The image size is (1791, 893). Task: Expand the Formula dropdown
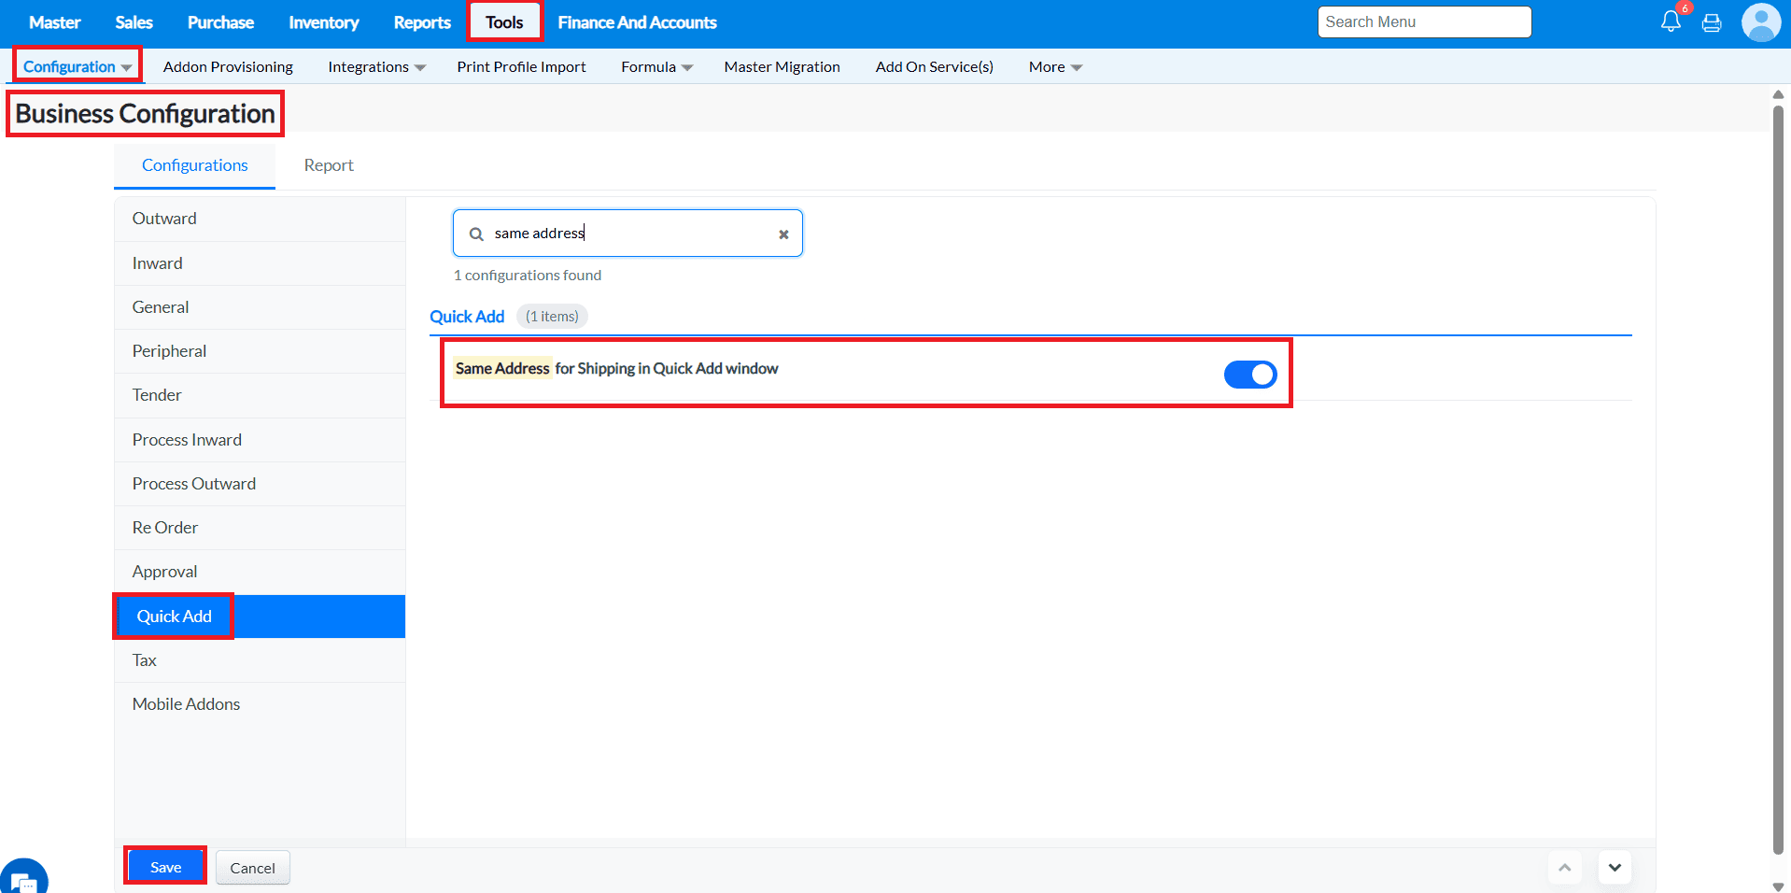(x=656, y=67)
